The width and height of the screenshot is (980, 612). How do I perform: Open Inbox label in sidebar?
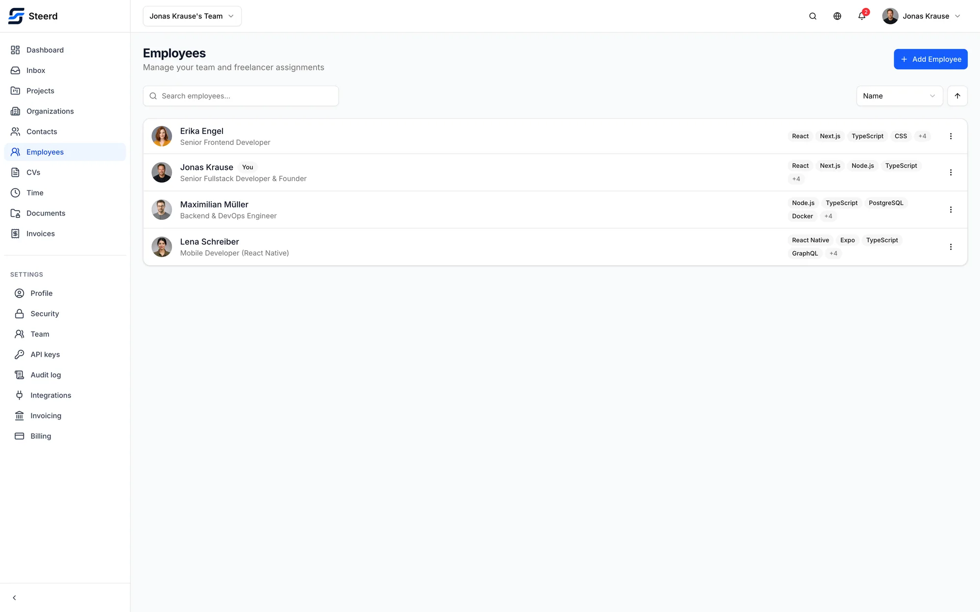point(36,71)
